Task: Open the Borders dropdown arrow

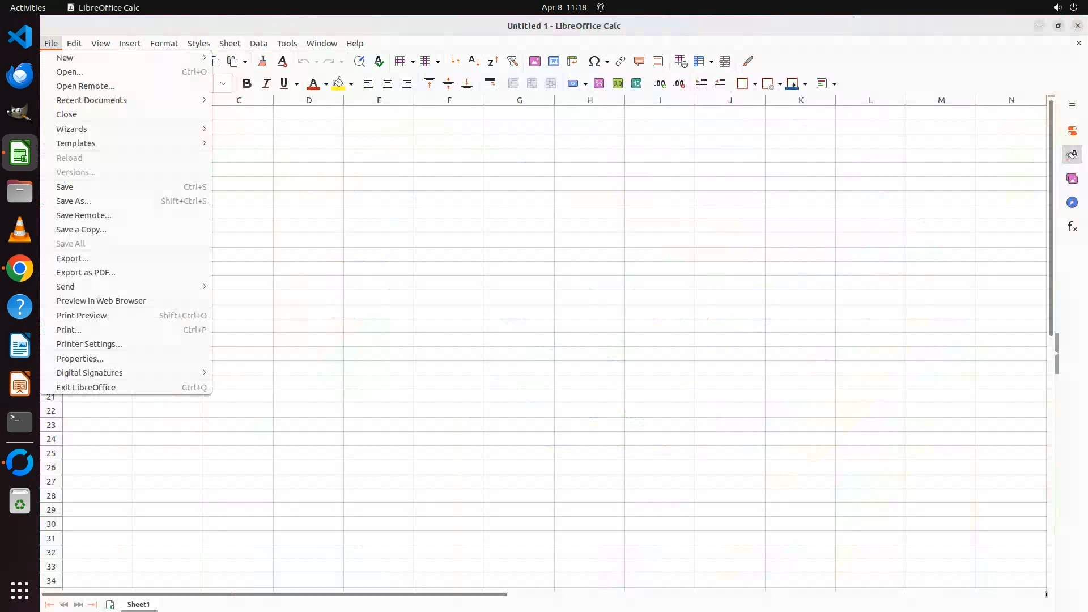Action: 755,84
